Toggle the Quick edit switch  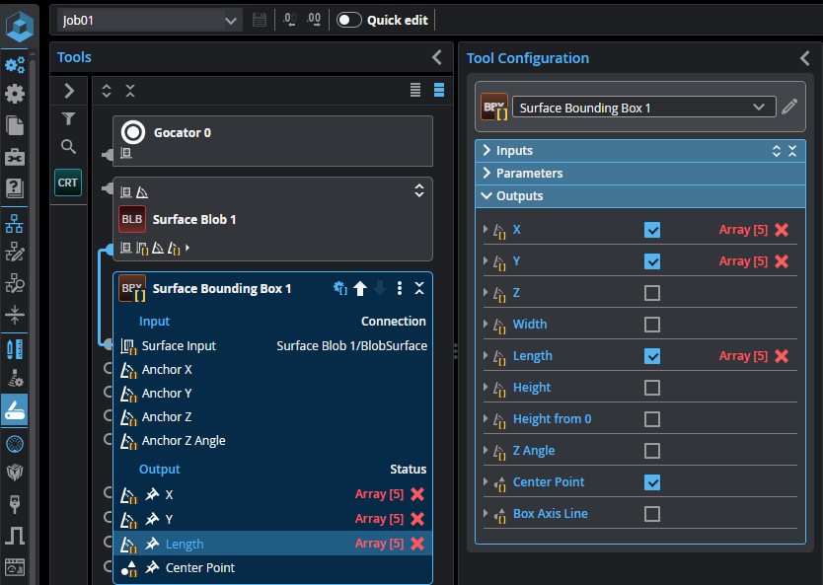(x=349, y=20)
